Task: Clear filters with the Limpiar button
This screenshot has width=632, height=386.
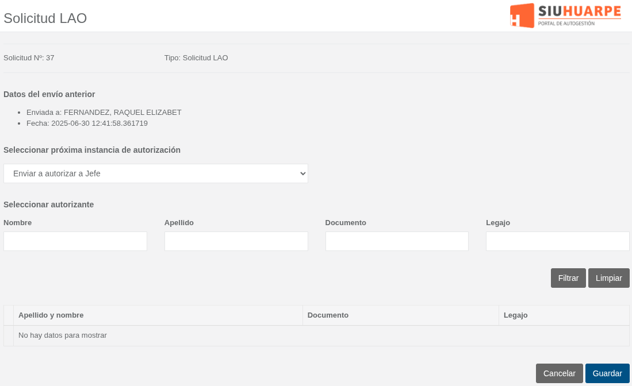Action: pyautogui.click(x=608, y=278)
